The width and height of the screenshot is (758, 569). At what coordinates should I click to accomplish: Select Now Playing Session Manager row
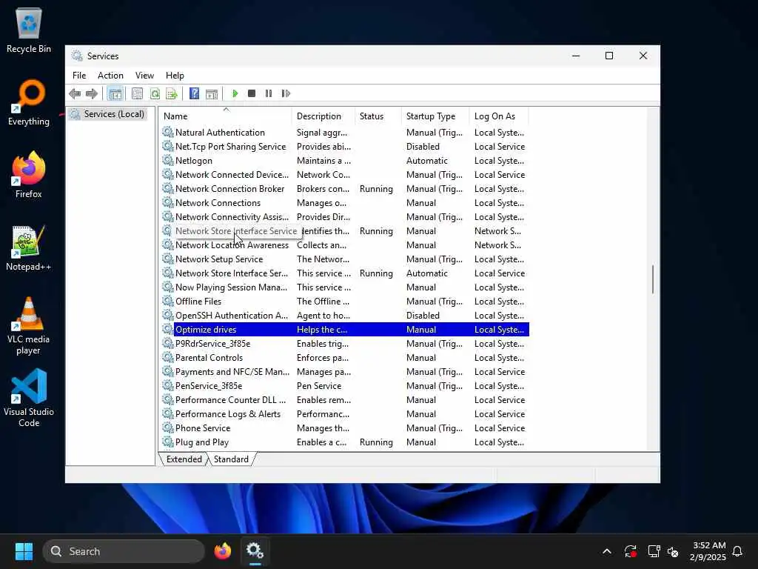[x=345, y=287]
